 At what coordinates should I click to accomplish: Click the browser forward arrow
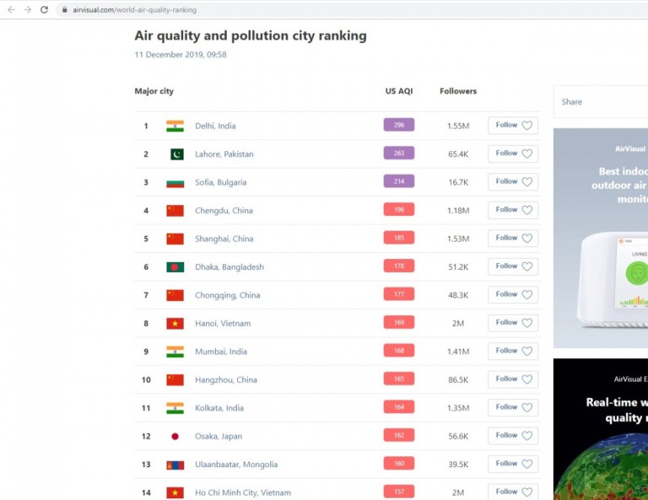tap(27, 9)
